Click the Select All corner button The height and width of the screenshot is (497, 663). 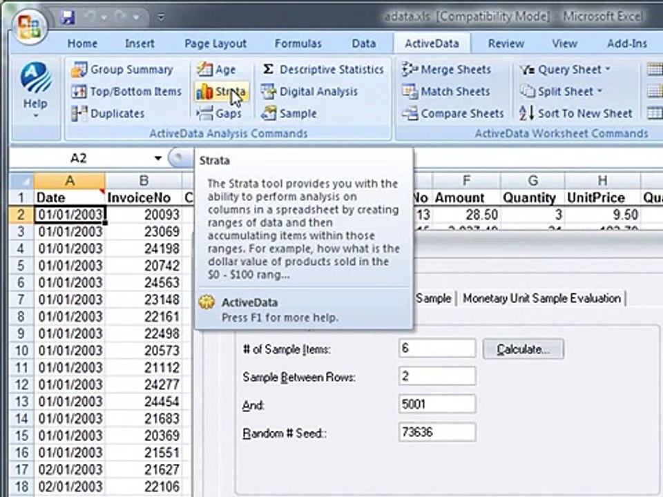point(21,181)
